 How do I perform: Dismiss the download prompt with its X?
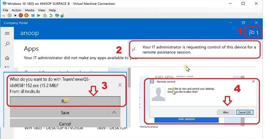point(120,85)
